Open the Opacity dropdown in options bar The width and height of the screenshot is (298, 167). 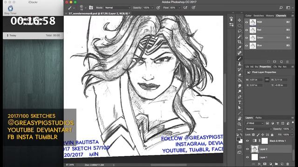click(152, 8)
